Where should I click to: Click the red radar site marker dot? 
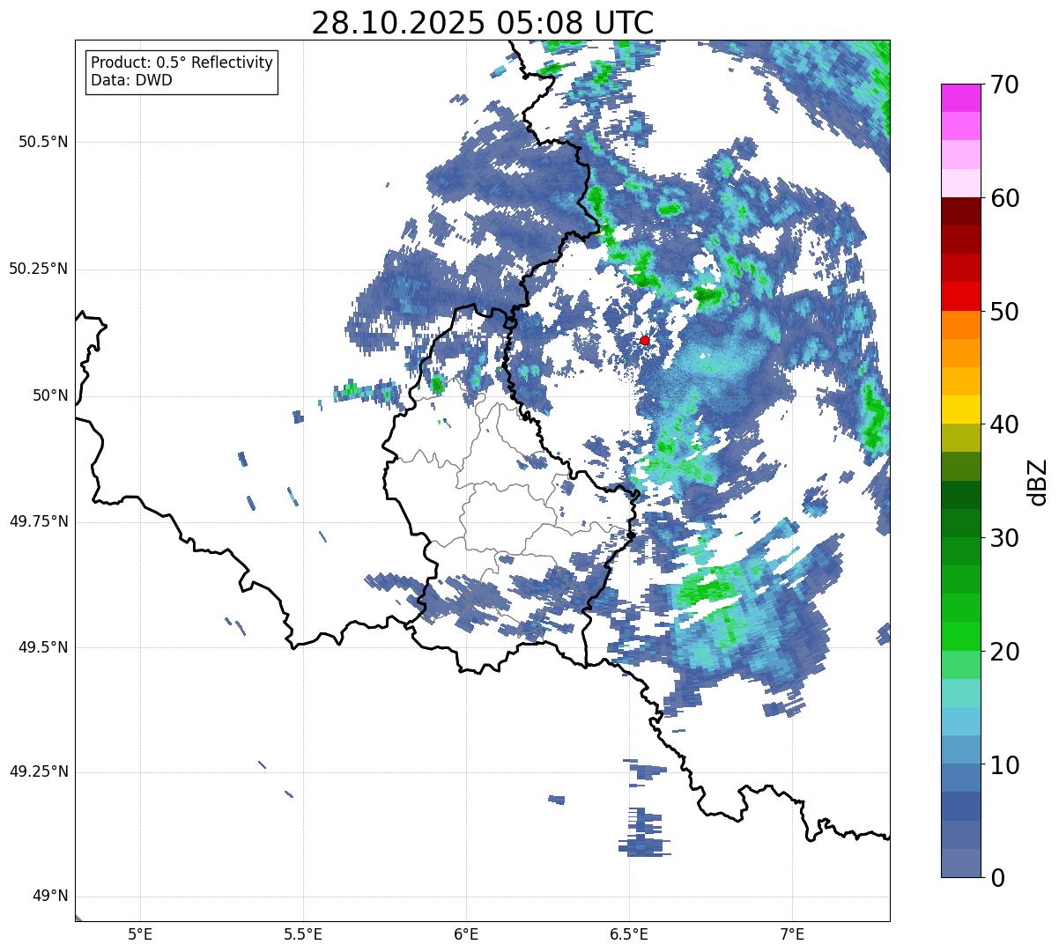[x=644, y=340]
